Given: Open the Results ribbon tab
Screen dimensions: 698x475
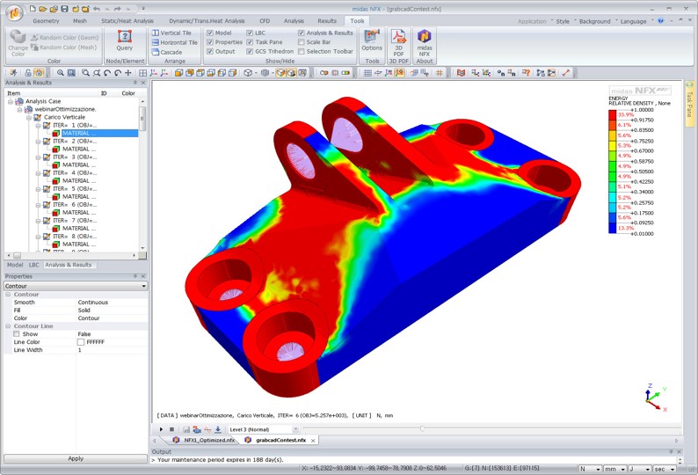Looking at the screenshot, I should click(x=327, y=21).
